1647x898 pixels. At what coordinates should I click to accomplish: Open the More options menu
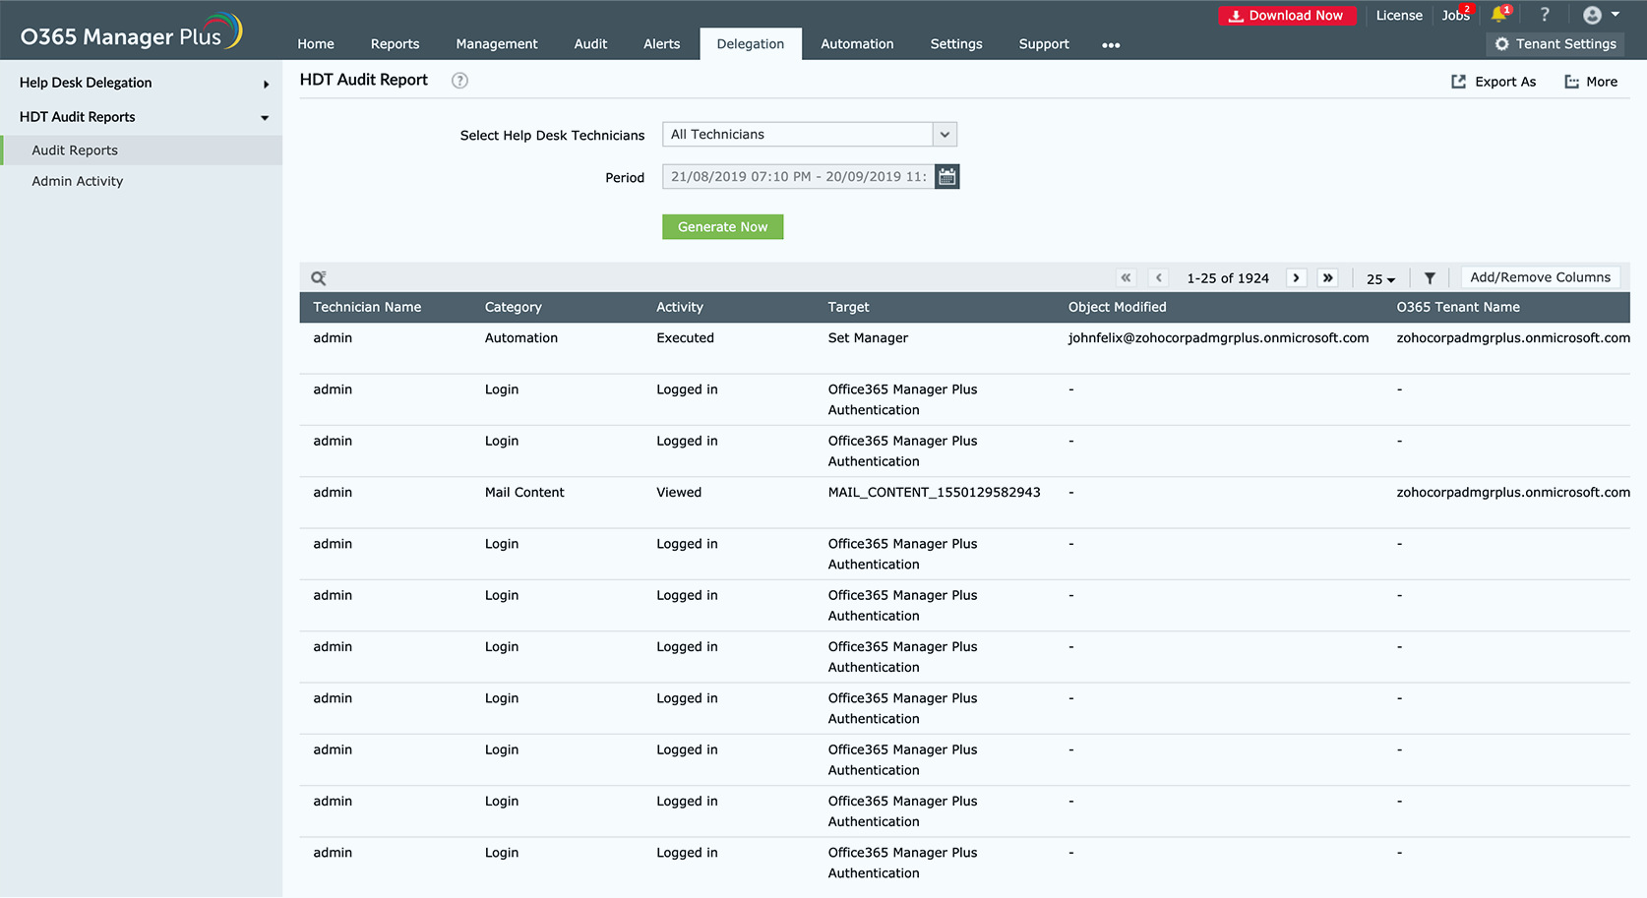pos(1591,82)
